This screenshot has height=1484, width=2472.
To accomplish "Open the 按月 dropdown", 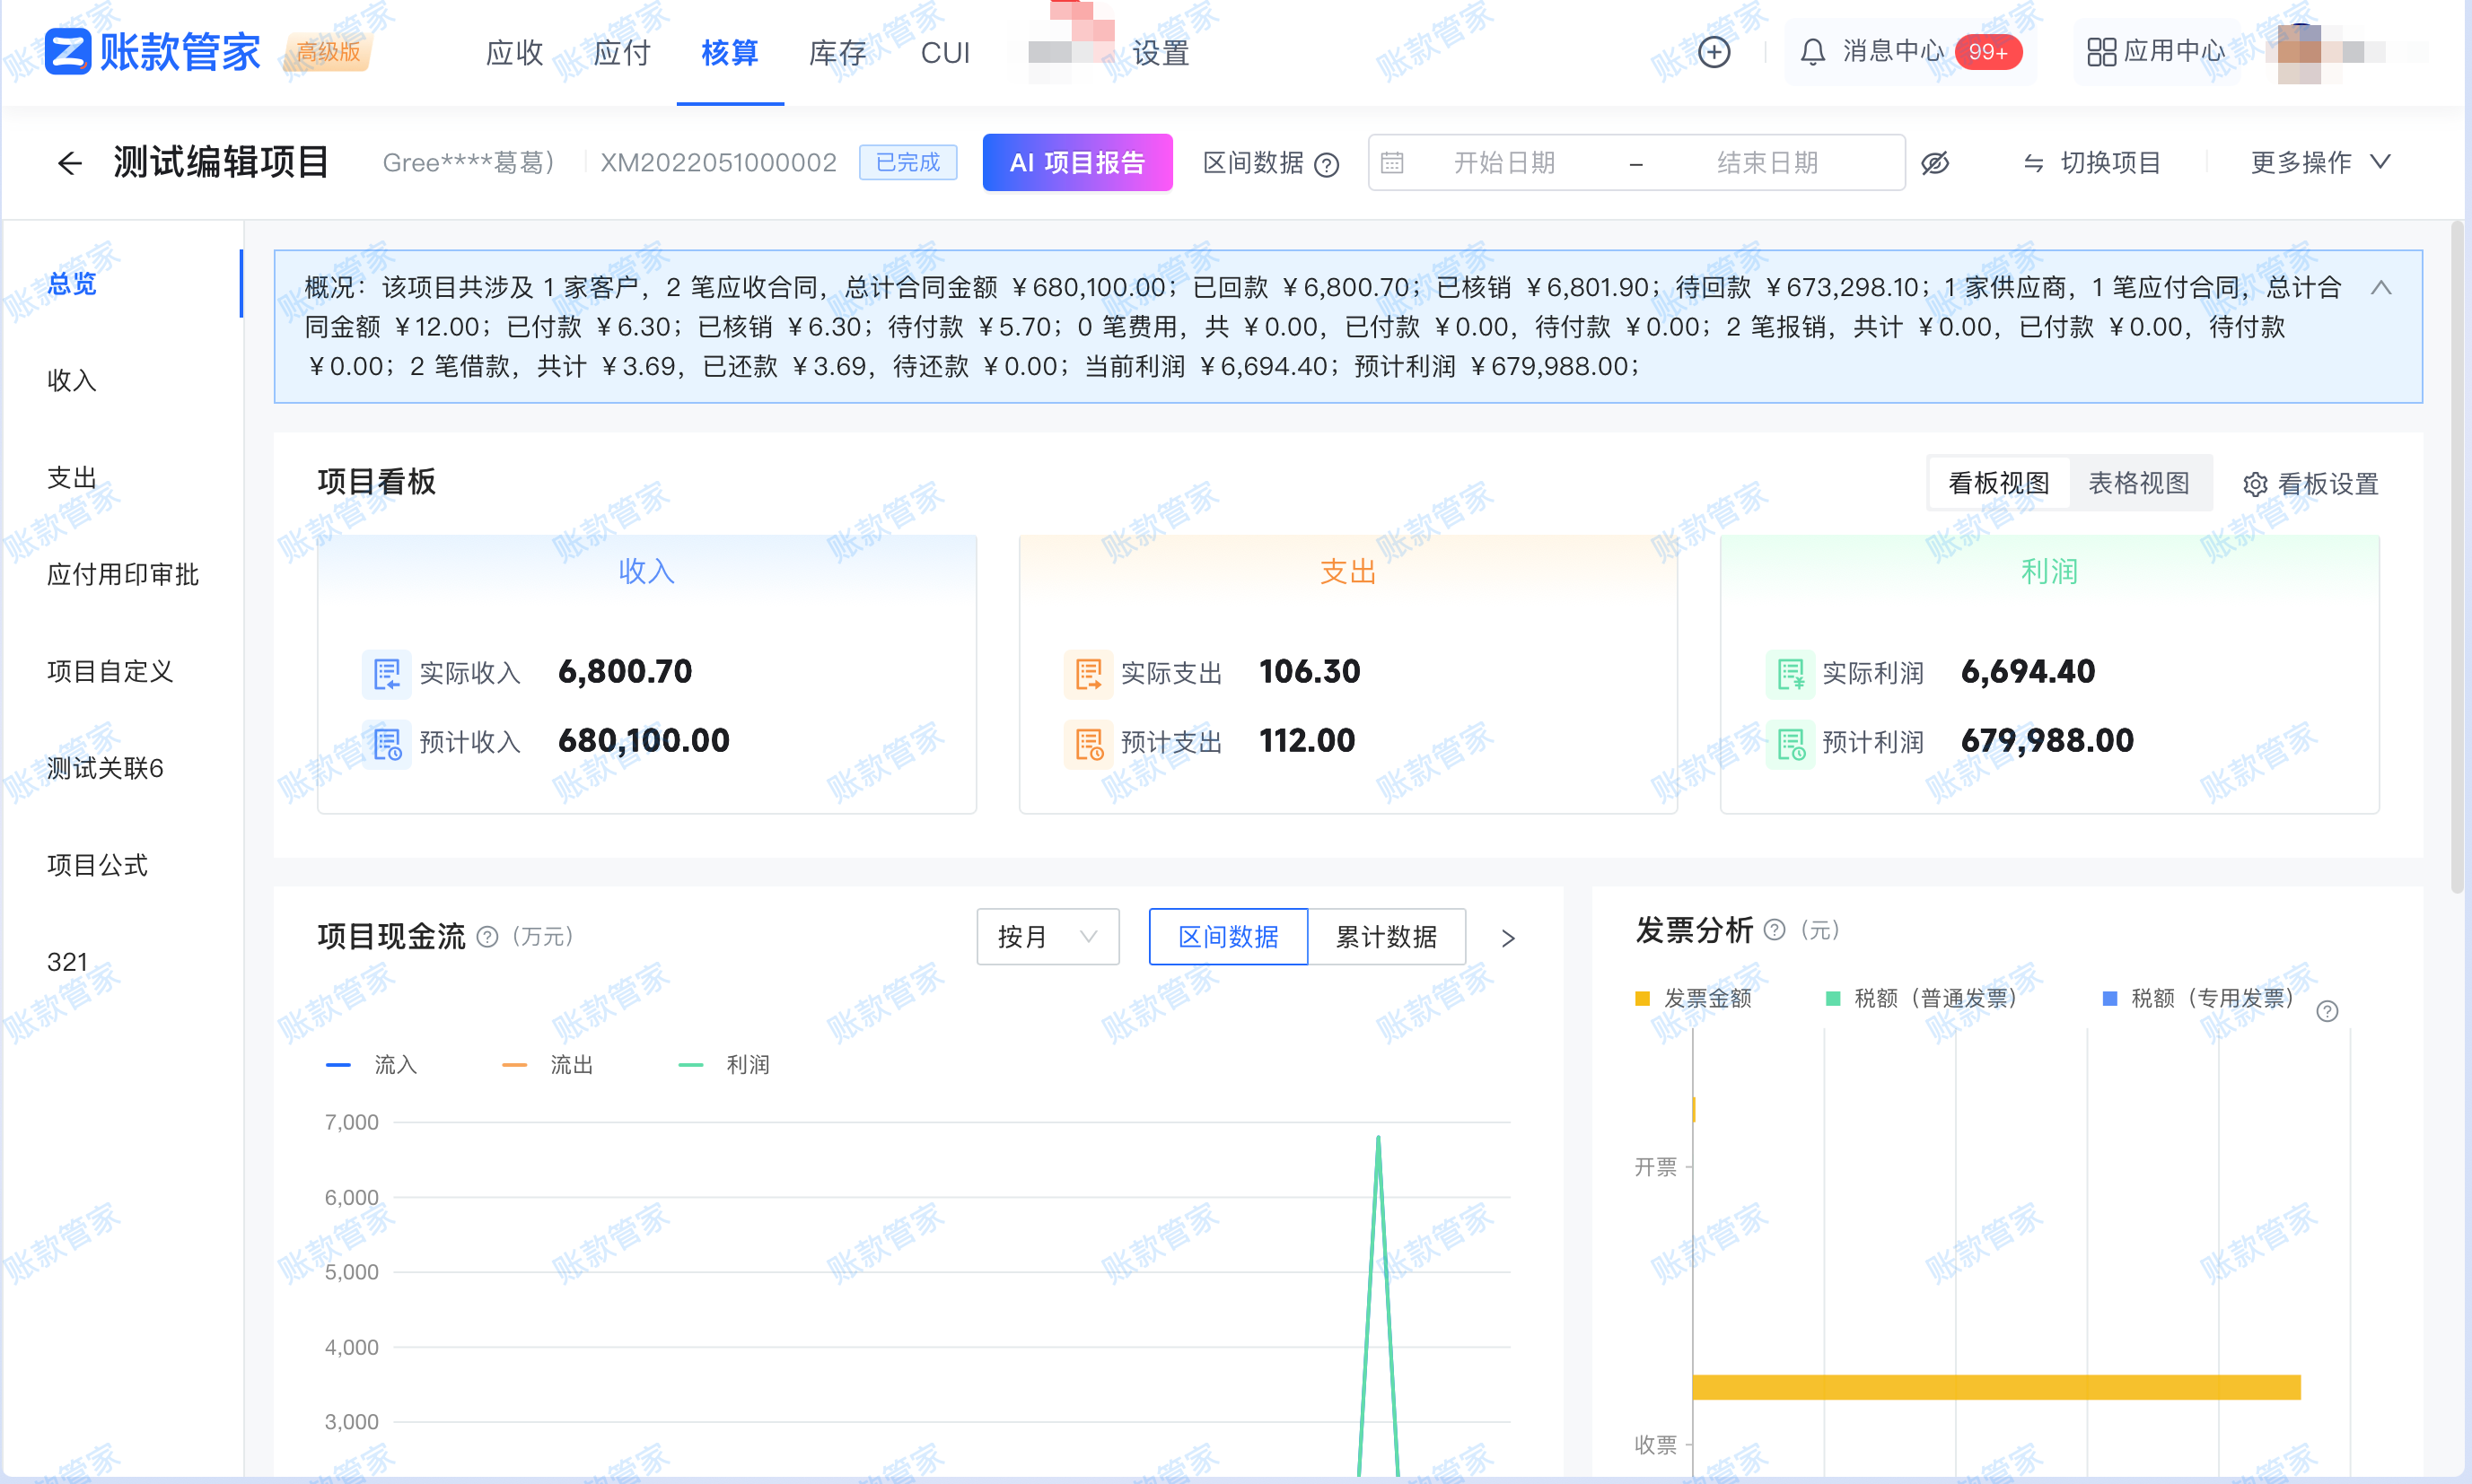I will (1048, 937).
